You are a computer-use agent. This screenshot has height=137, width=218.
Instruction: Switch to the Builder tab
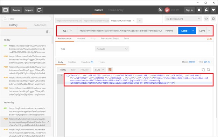click(99, 10)
